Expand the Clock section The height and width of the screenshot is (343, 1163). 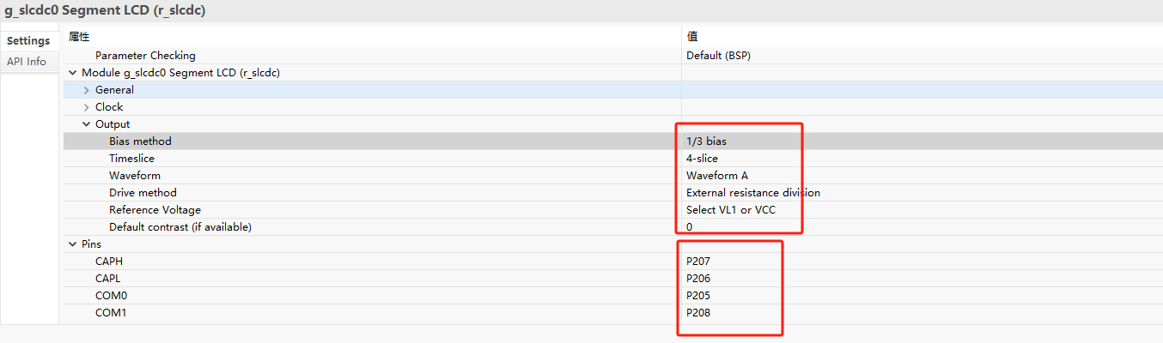[86, 107]
